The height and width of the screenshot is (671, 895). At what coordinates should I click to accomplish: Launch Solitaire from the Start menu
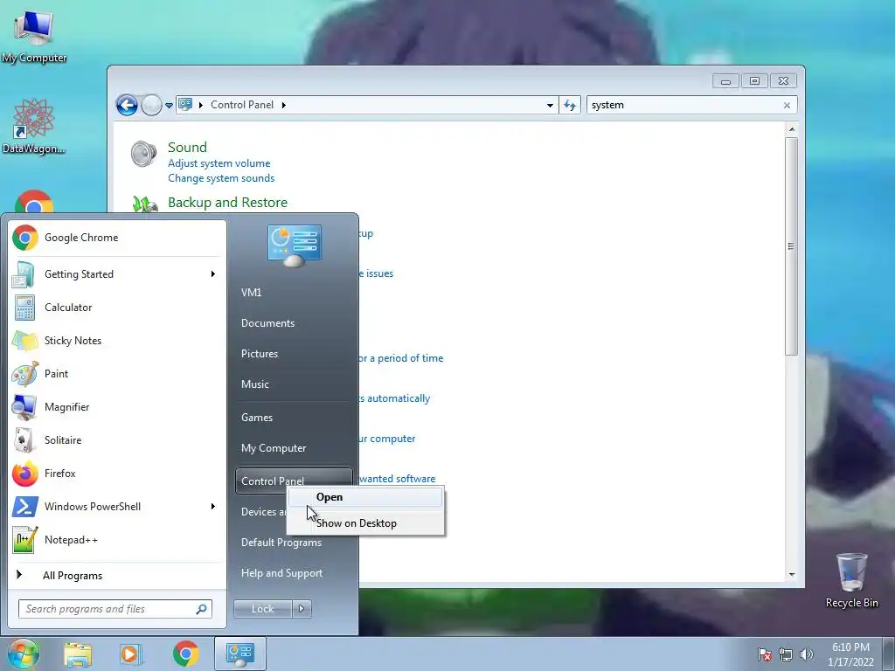pyautogui.click(x=117, y=440)
